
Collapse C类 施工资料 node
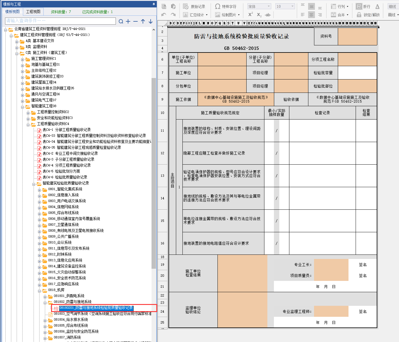coord(17,53)
